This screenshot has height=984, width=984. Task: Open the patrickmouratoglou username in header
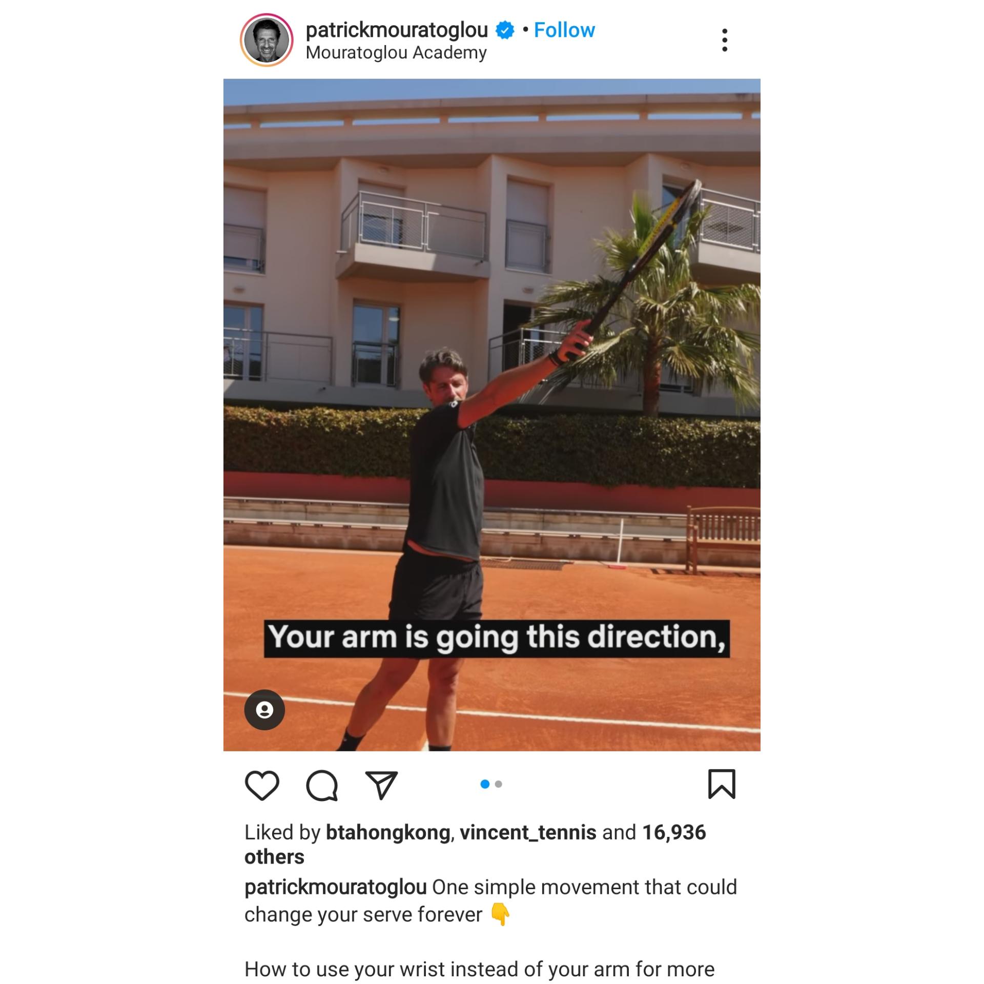coord(397,30)
